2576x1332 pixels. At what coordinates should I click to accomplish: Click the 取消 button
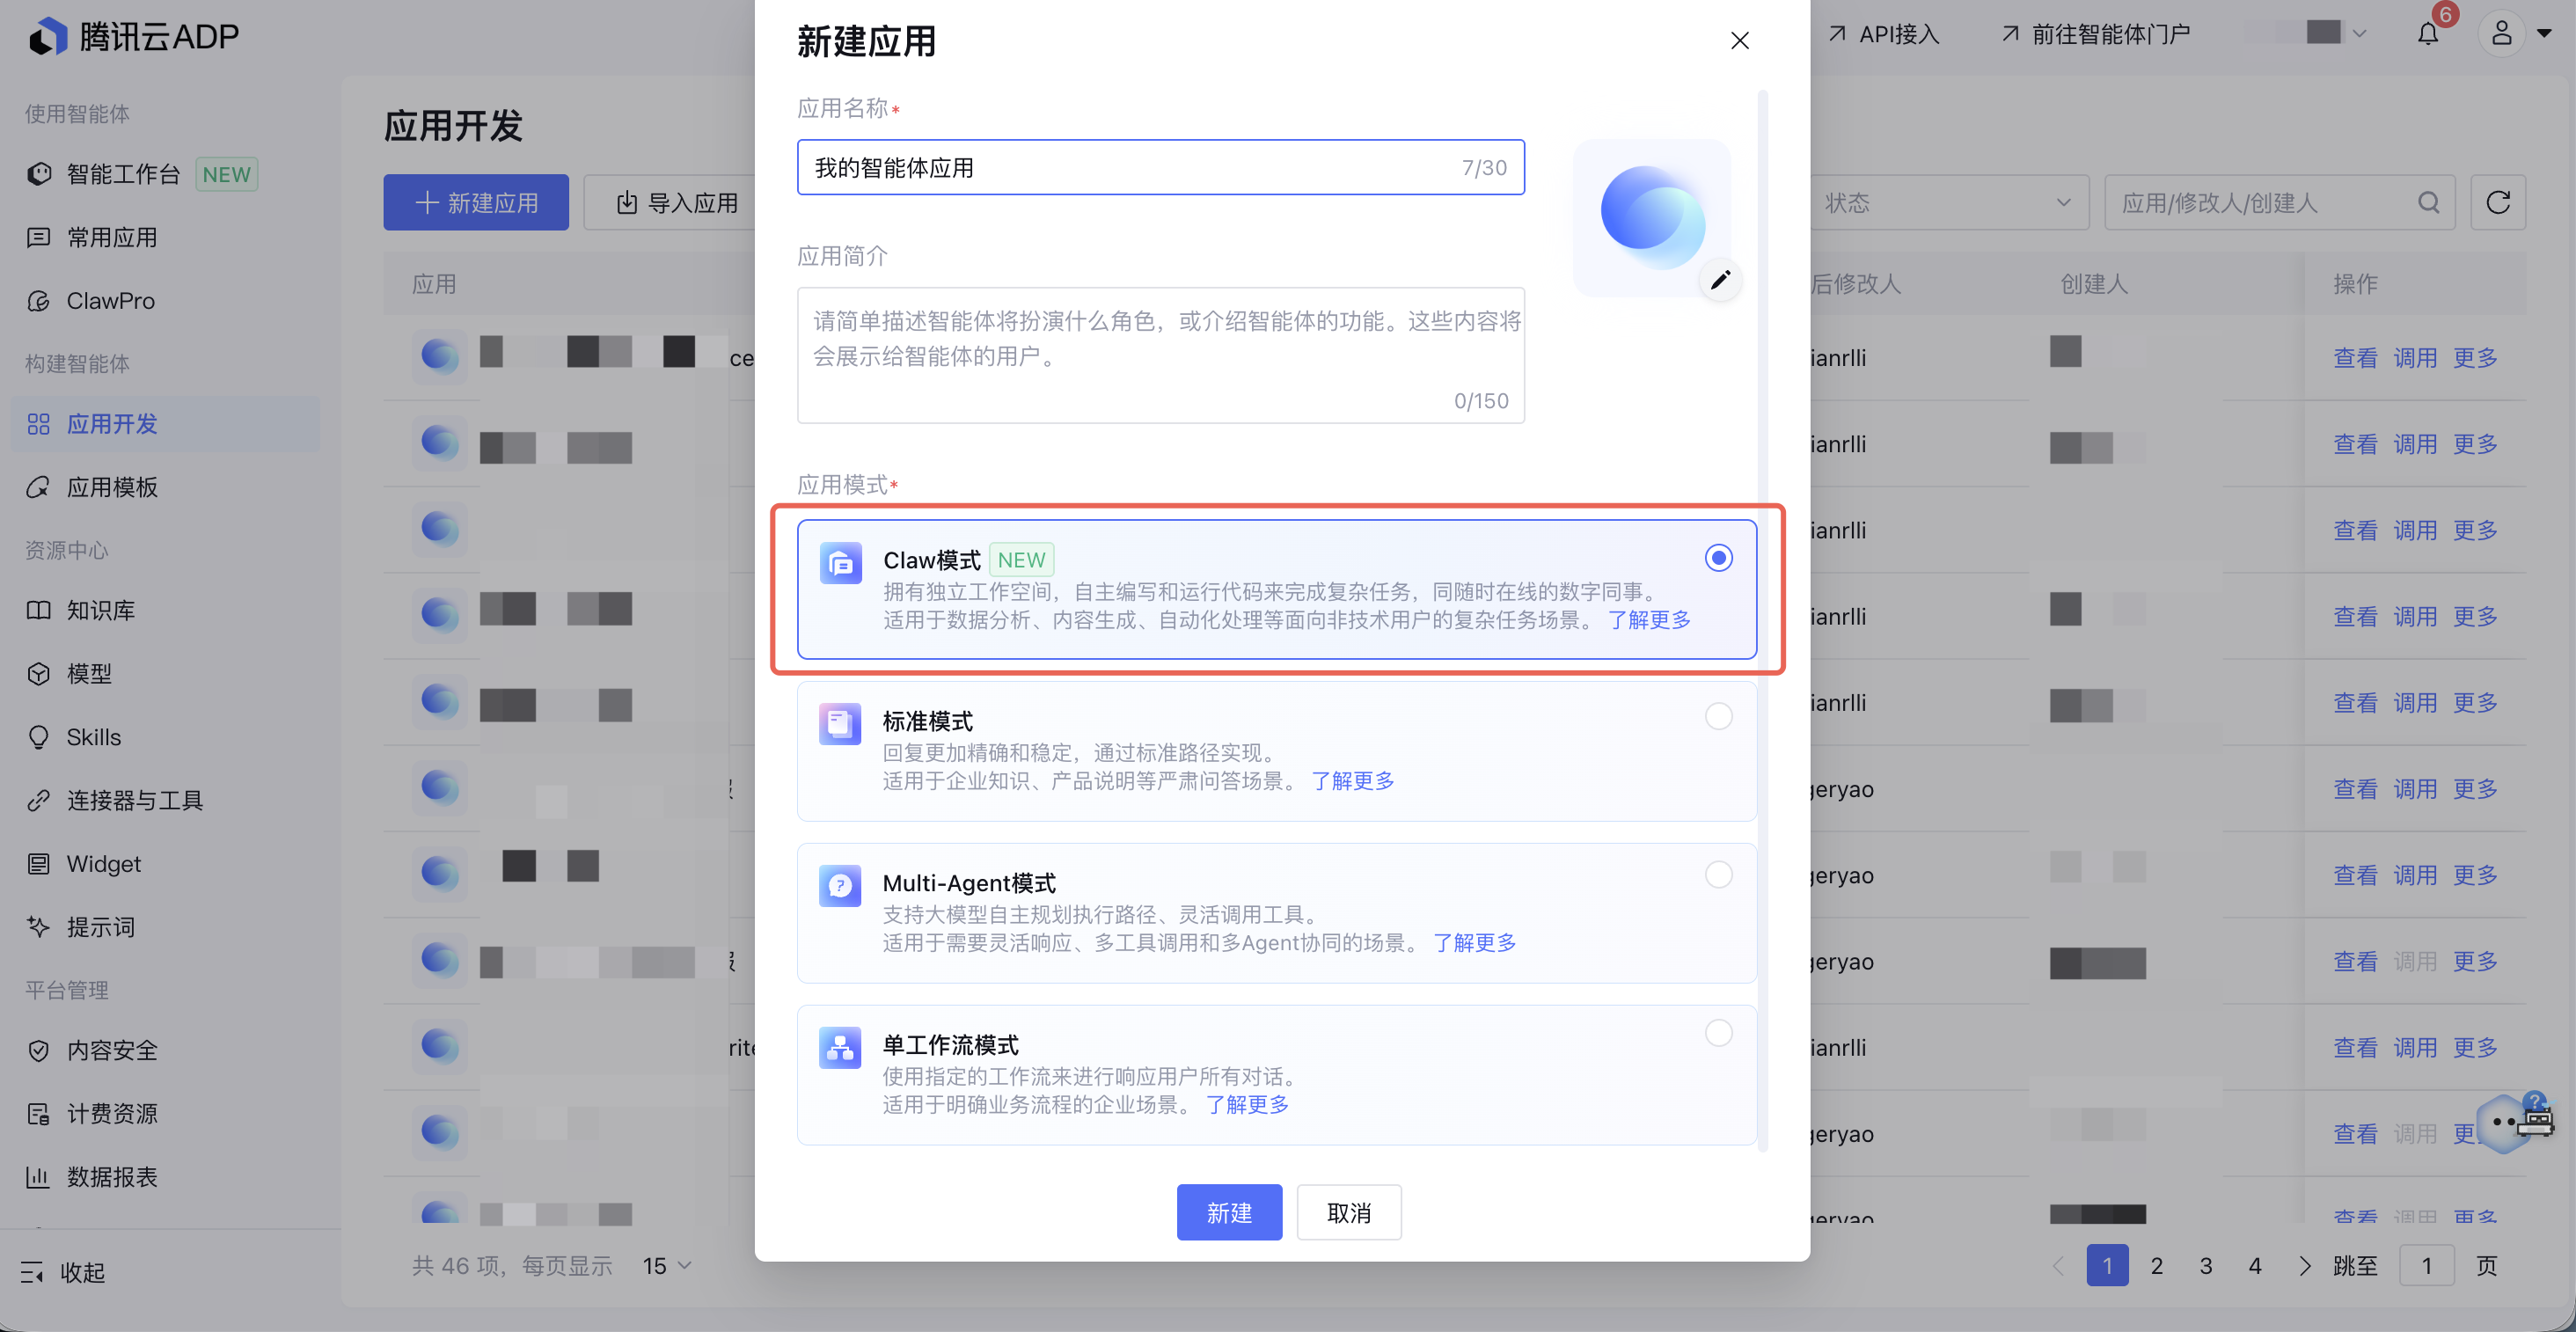(1349, 1213)
